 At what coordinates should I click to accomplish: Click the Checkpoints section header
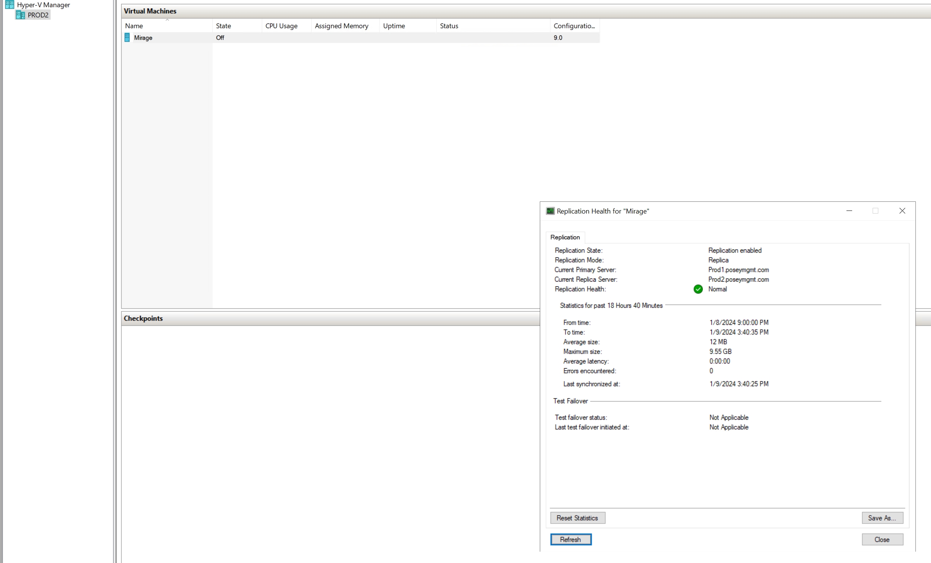143,318
